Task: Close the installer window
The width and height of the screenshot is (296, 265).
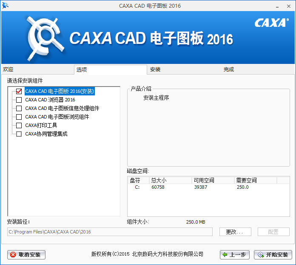Action: coord(289,6)
